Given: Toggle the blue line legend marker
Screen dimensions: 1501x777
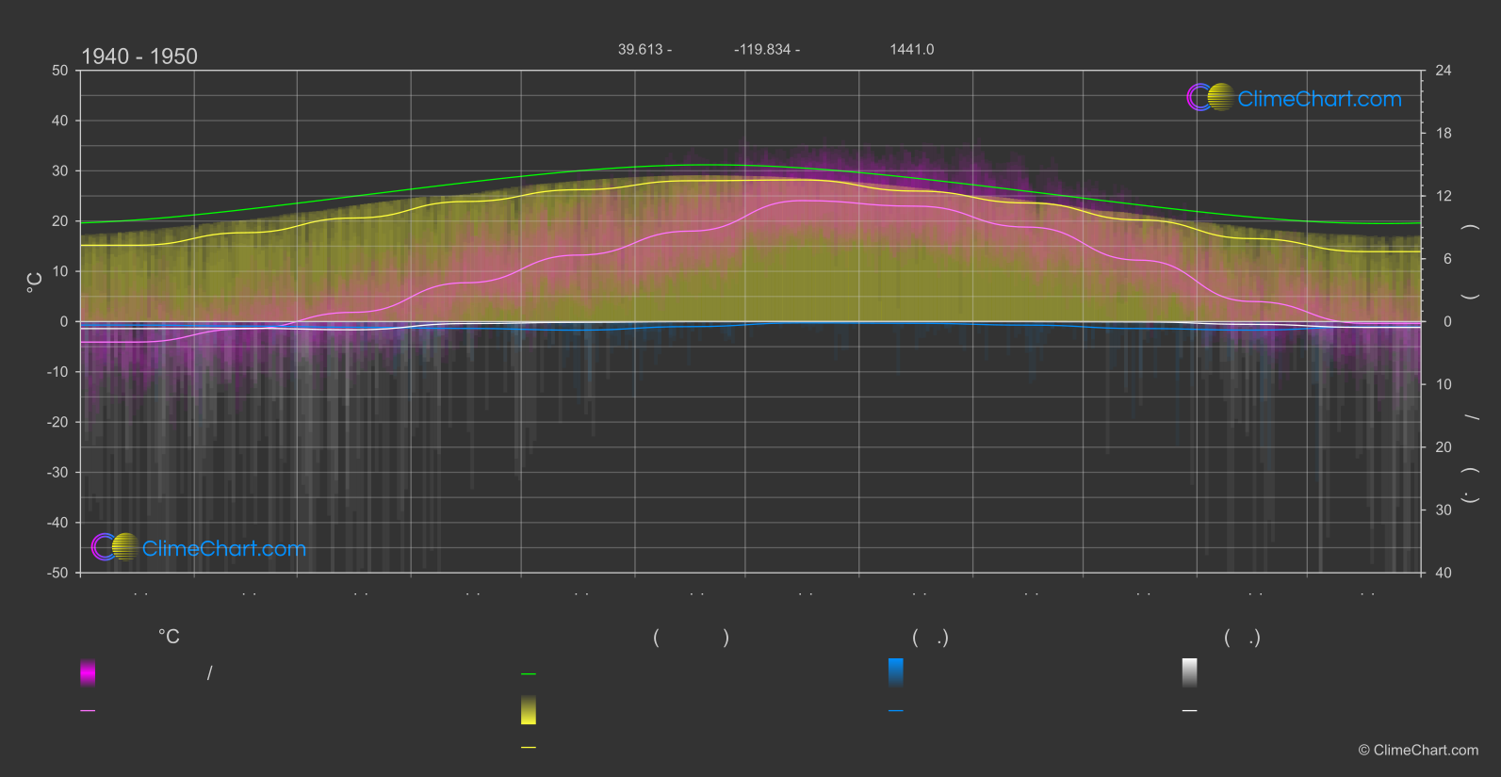Looking at the screenshot, I should (x=896, y=711).
